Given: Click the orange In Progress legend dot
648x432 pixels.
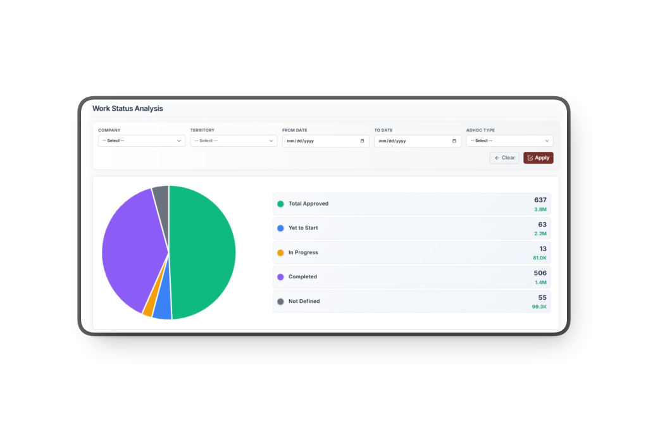Looking at the screenshot, I should point(280,252).
